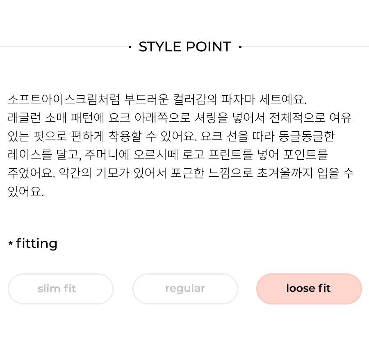
Task: Choose the regular fit pill
Action: point(185,289)
